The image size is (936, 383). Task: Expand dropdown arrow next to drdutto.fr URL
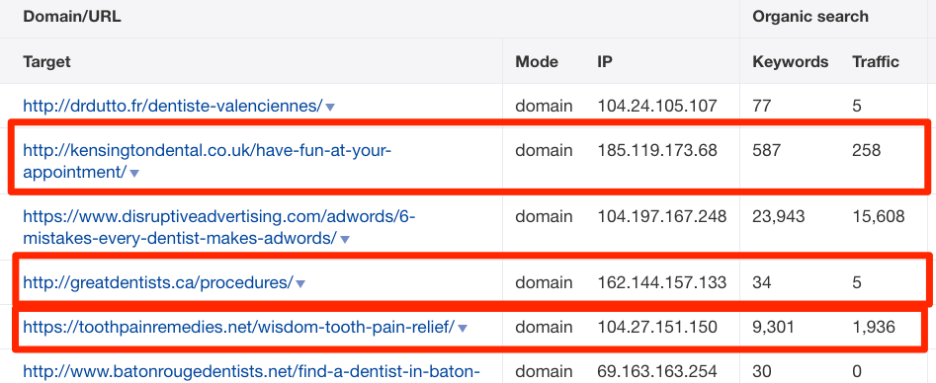click(x=330, y=108)
